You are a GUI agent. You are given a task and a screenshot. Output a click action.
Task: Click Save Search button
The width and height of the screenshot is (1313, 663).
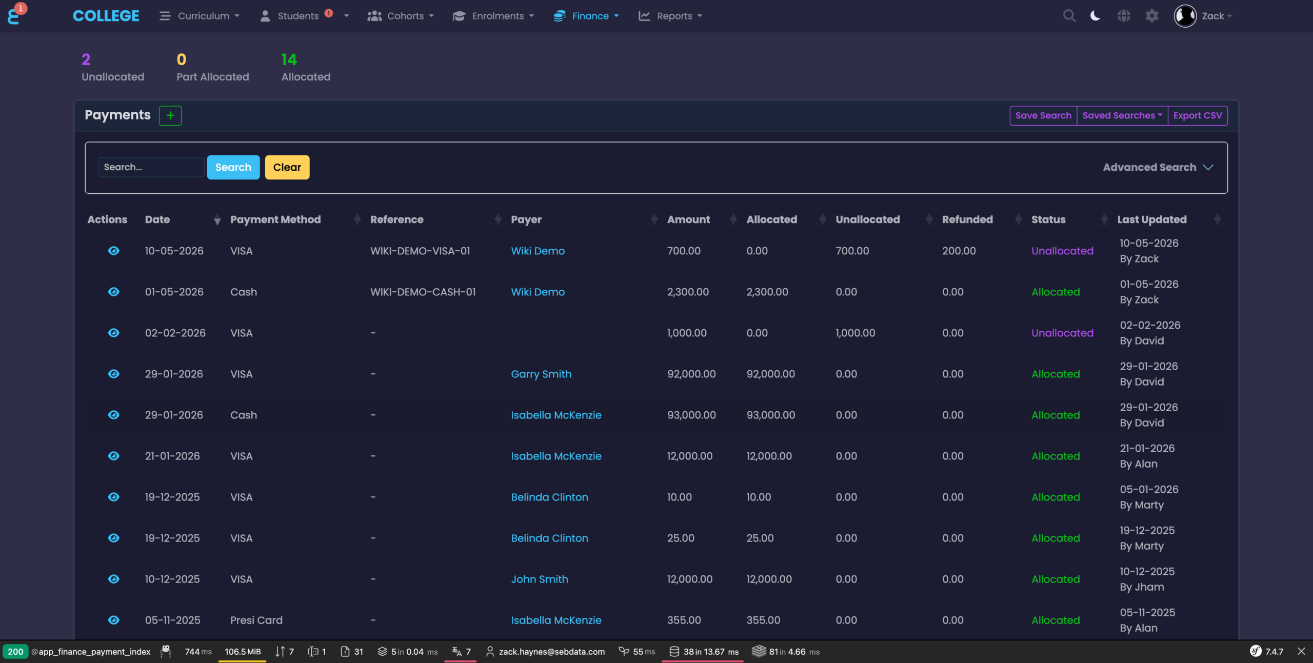[1043, 115]
